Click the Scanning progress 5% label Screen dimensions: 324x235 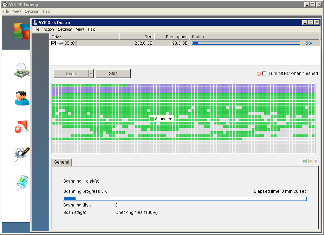[x=85, y=191]
